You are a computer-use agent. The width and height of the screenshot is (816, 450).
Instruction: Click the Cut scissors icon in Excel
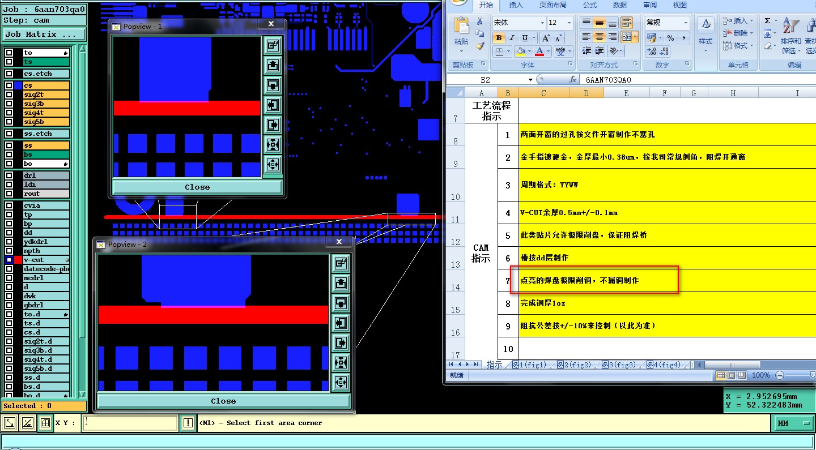click(480, 22)
